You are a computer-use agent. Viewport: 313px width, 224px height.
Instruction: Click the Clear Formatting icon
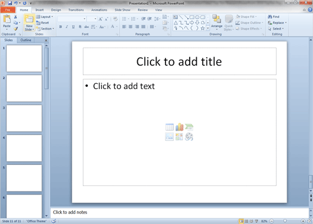[115, 19]
